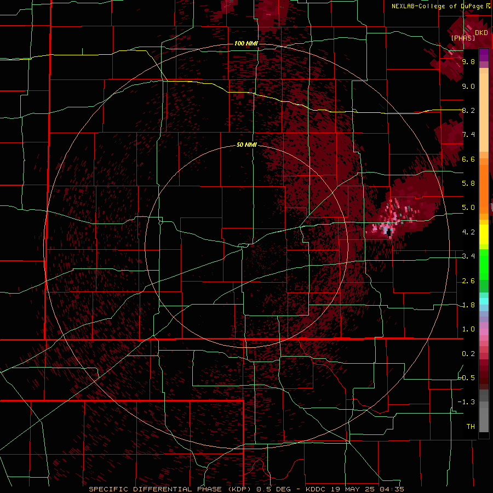
Task: Select the 7.4 value on the color scale
Action: pos(468,135)
